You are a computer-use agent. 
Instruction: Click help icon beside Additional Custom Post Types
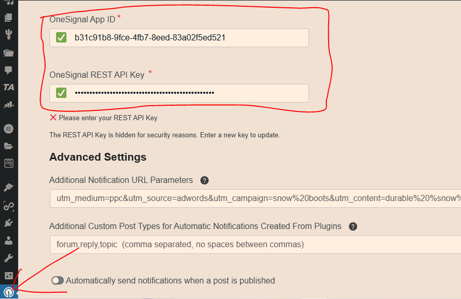[x=353, y=226]
